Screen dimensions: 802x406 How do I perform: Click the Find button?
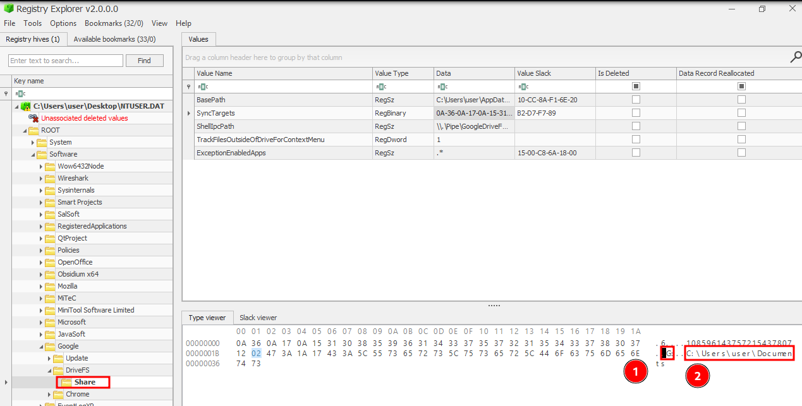[x=145, y=61]
